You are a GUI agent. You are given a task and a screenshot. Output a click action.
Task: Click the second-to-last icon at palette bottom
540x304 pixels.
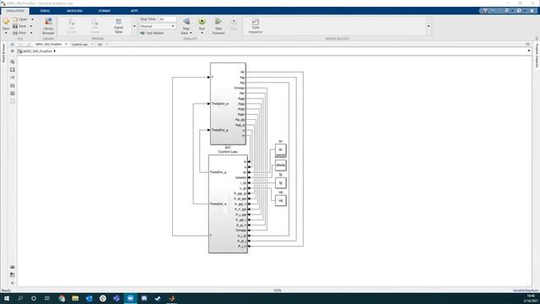13,274
